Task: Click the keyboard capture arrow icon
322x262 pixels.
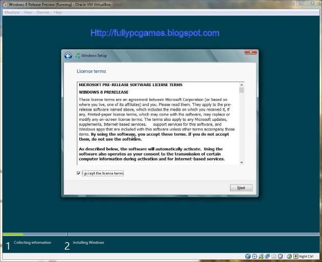Action: (x=296, y=256)
